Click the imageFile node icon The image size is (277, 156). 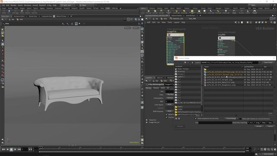click(x=169, y=35)
